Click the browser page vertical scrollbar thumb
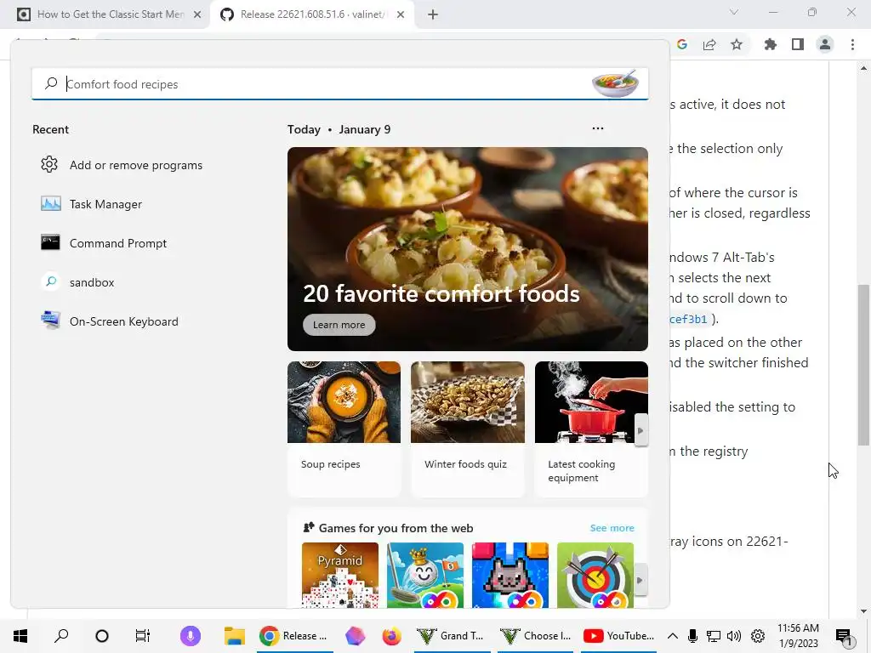Viewport: 871px width, 653px height. (863, 364)
